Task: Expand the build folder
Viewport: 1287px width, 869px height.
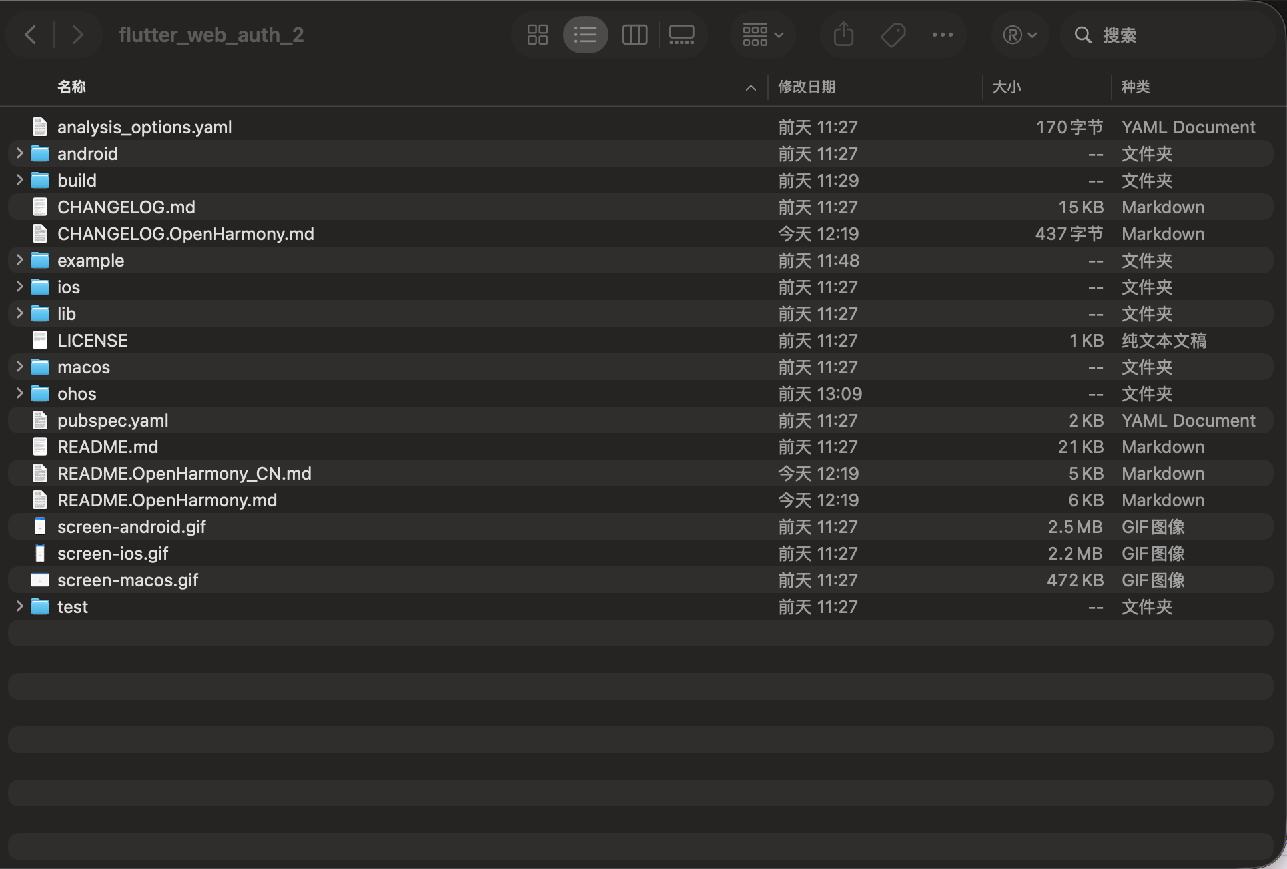Action: [19, 180]
